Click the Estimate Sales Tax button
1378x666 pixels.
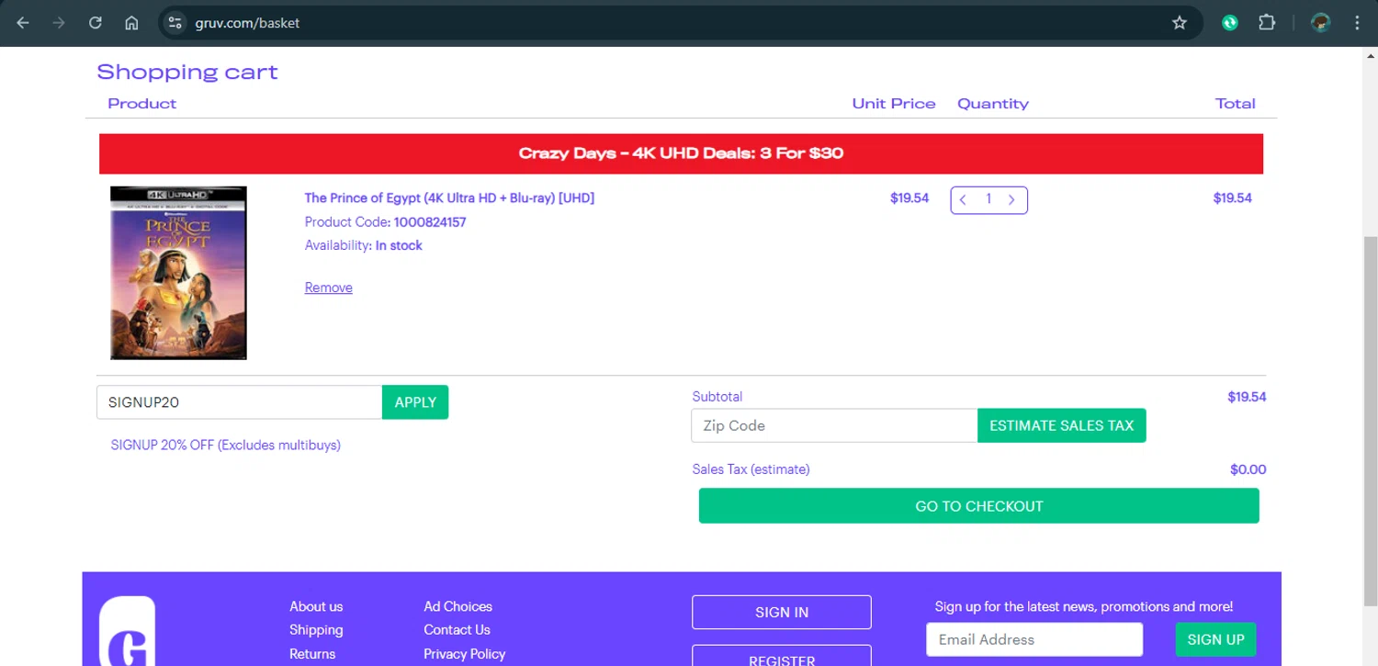pyautogui.click(x=1061, y=425)
